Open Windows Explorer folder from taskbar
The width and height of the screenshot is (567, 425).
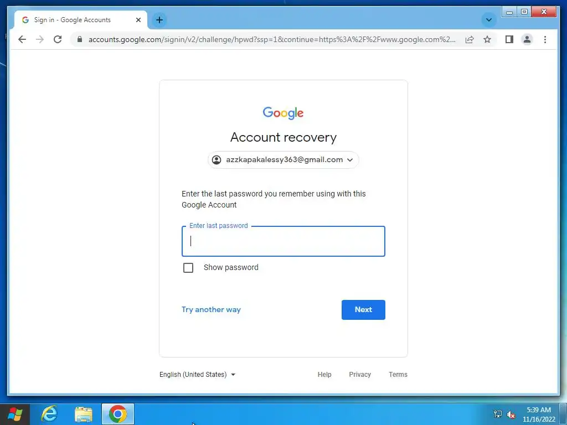pyautogui.click(x=84, y=414)
